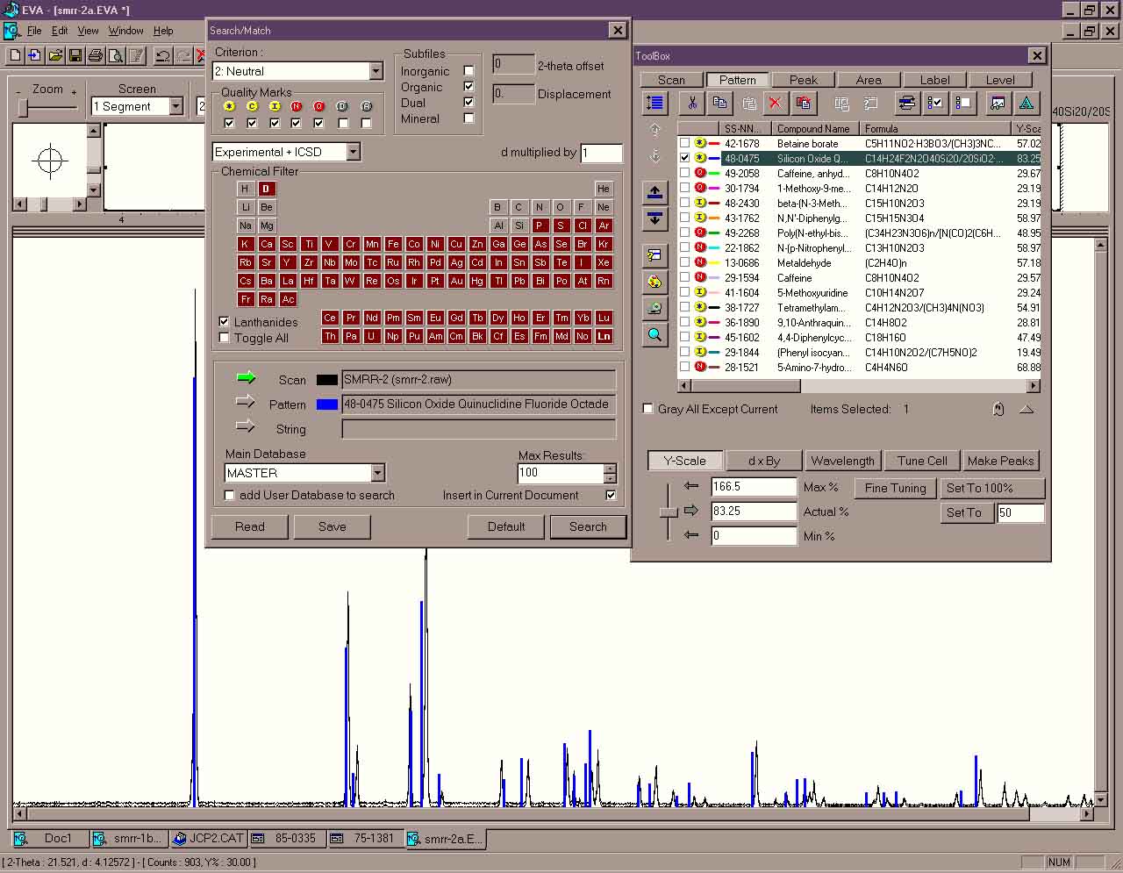Click the Cut scissors icon in ToolBox

click(692, 104)
